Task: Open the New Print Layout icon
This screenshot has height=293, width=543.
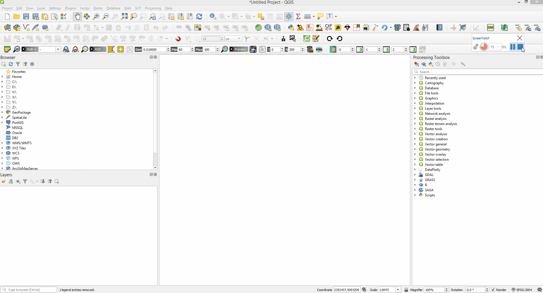Action: point(45,16)
